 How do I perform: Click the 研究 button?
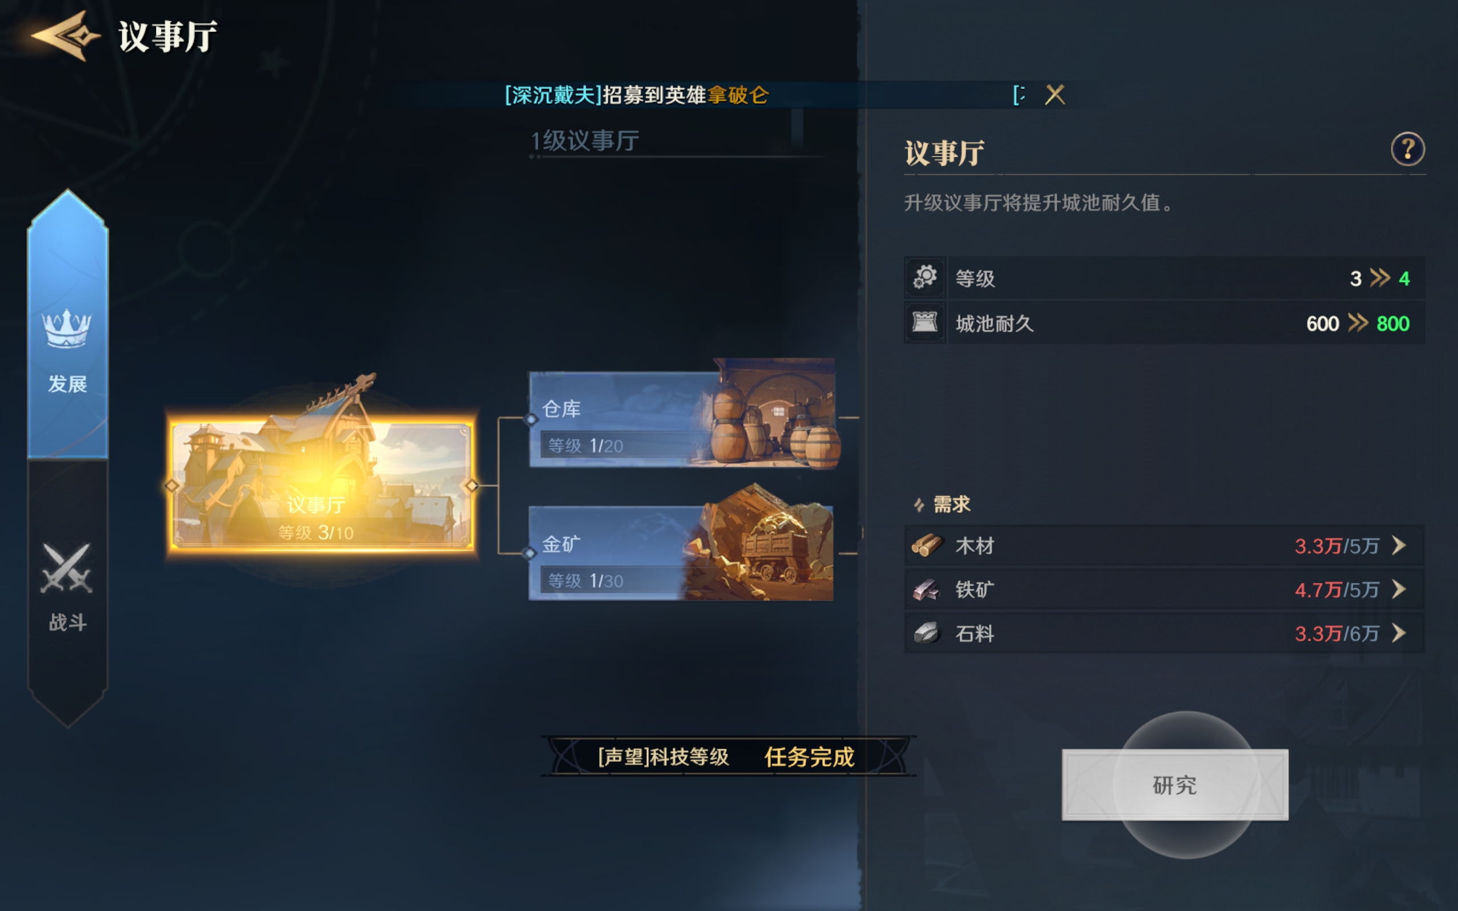pyautogui.click(x=1175, y=785)
